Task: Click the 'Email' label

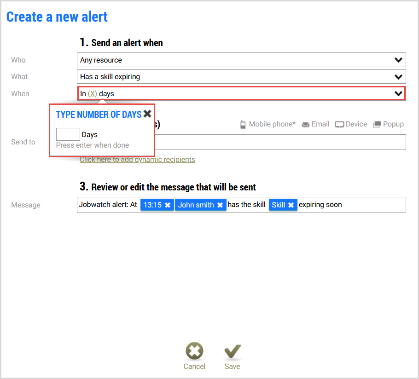Action: (320, 124)
